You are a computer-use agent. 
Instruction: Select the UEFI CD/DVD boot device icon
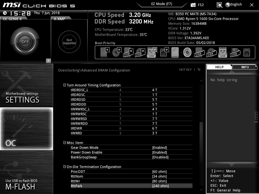(x=117, y=52)
